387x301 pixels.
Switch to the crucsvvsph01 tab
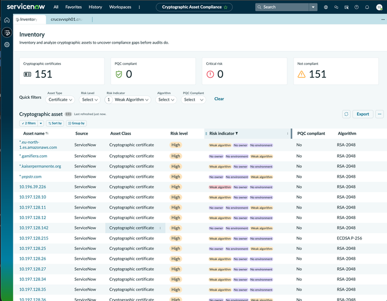[66, 20]
